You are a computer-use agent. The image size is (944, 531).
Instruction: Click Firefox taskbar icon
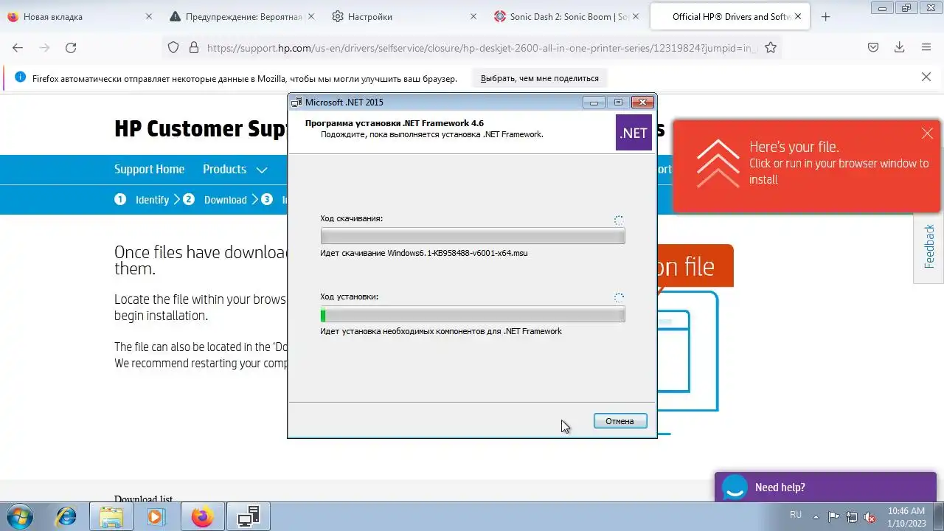click(202, 516)
